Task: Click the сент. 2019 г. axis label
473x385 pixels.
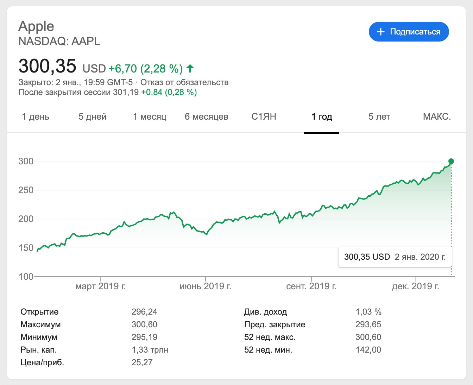Action: [x=311, y=286]
